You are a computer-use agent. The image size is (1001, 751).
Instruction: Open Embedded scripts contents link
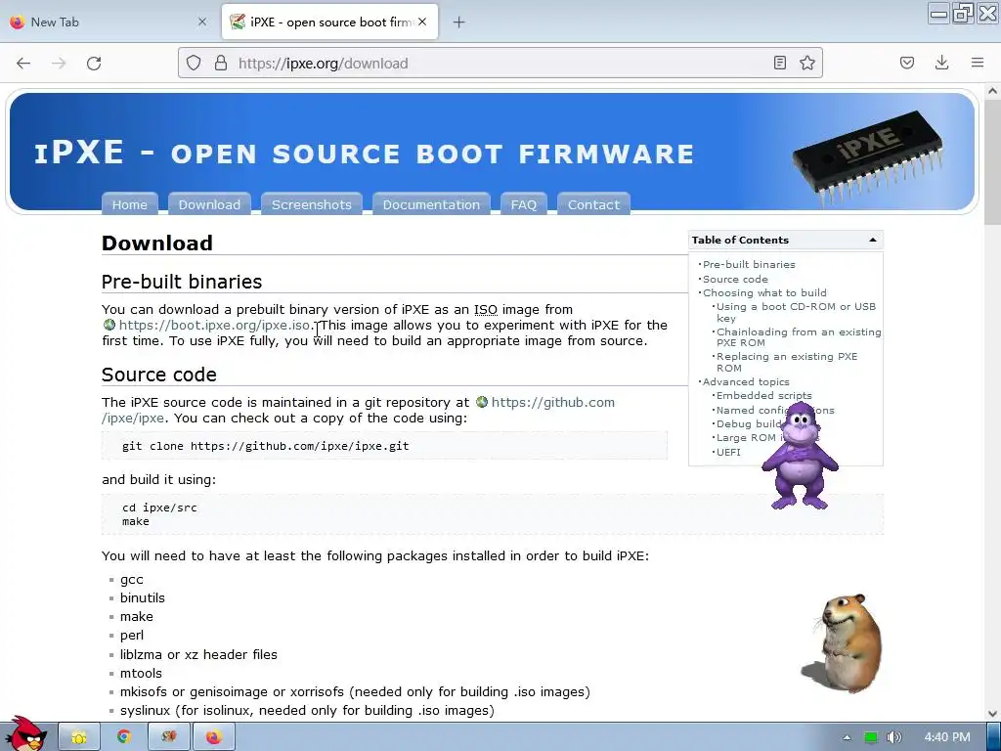764,396
